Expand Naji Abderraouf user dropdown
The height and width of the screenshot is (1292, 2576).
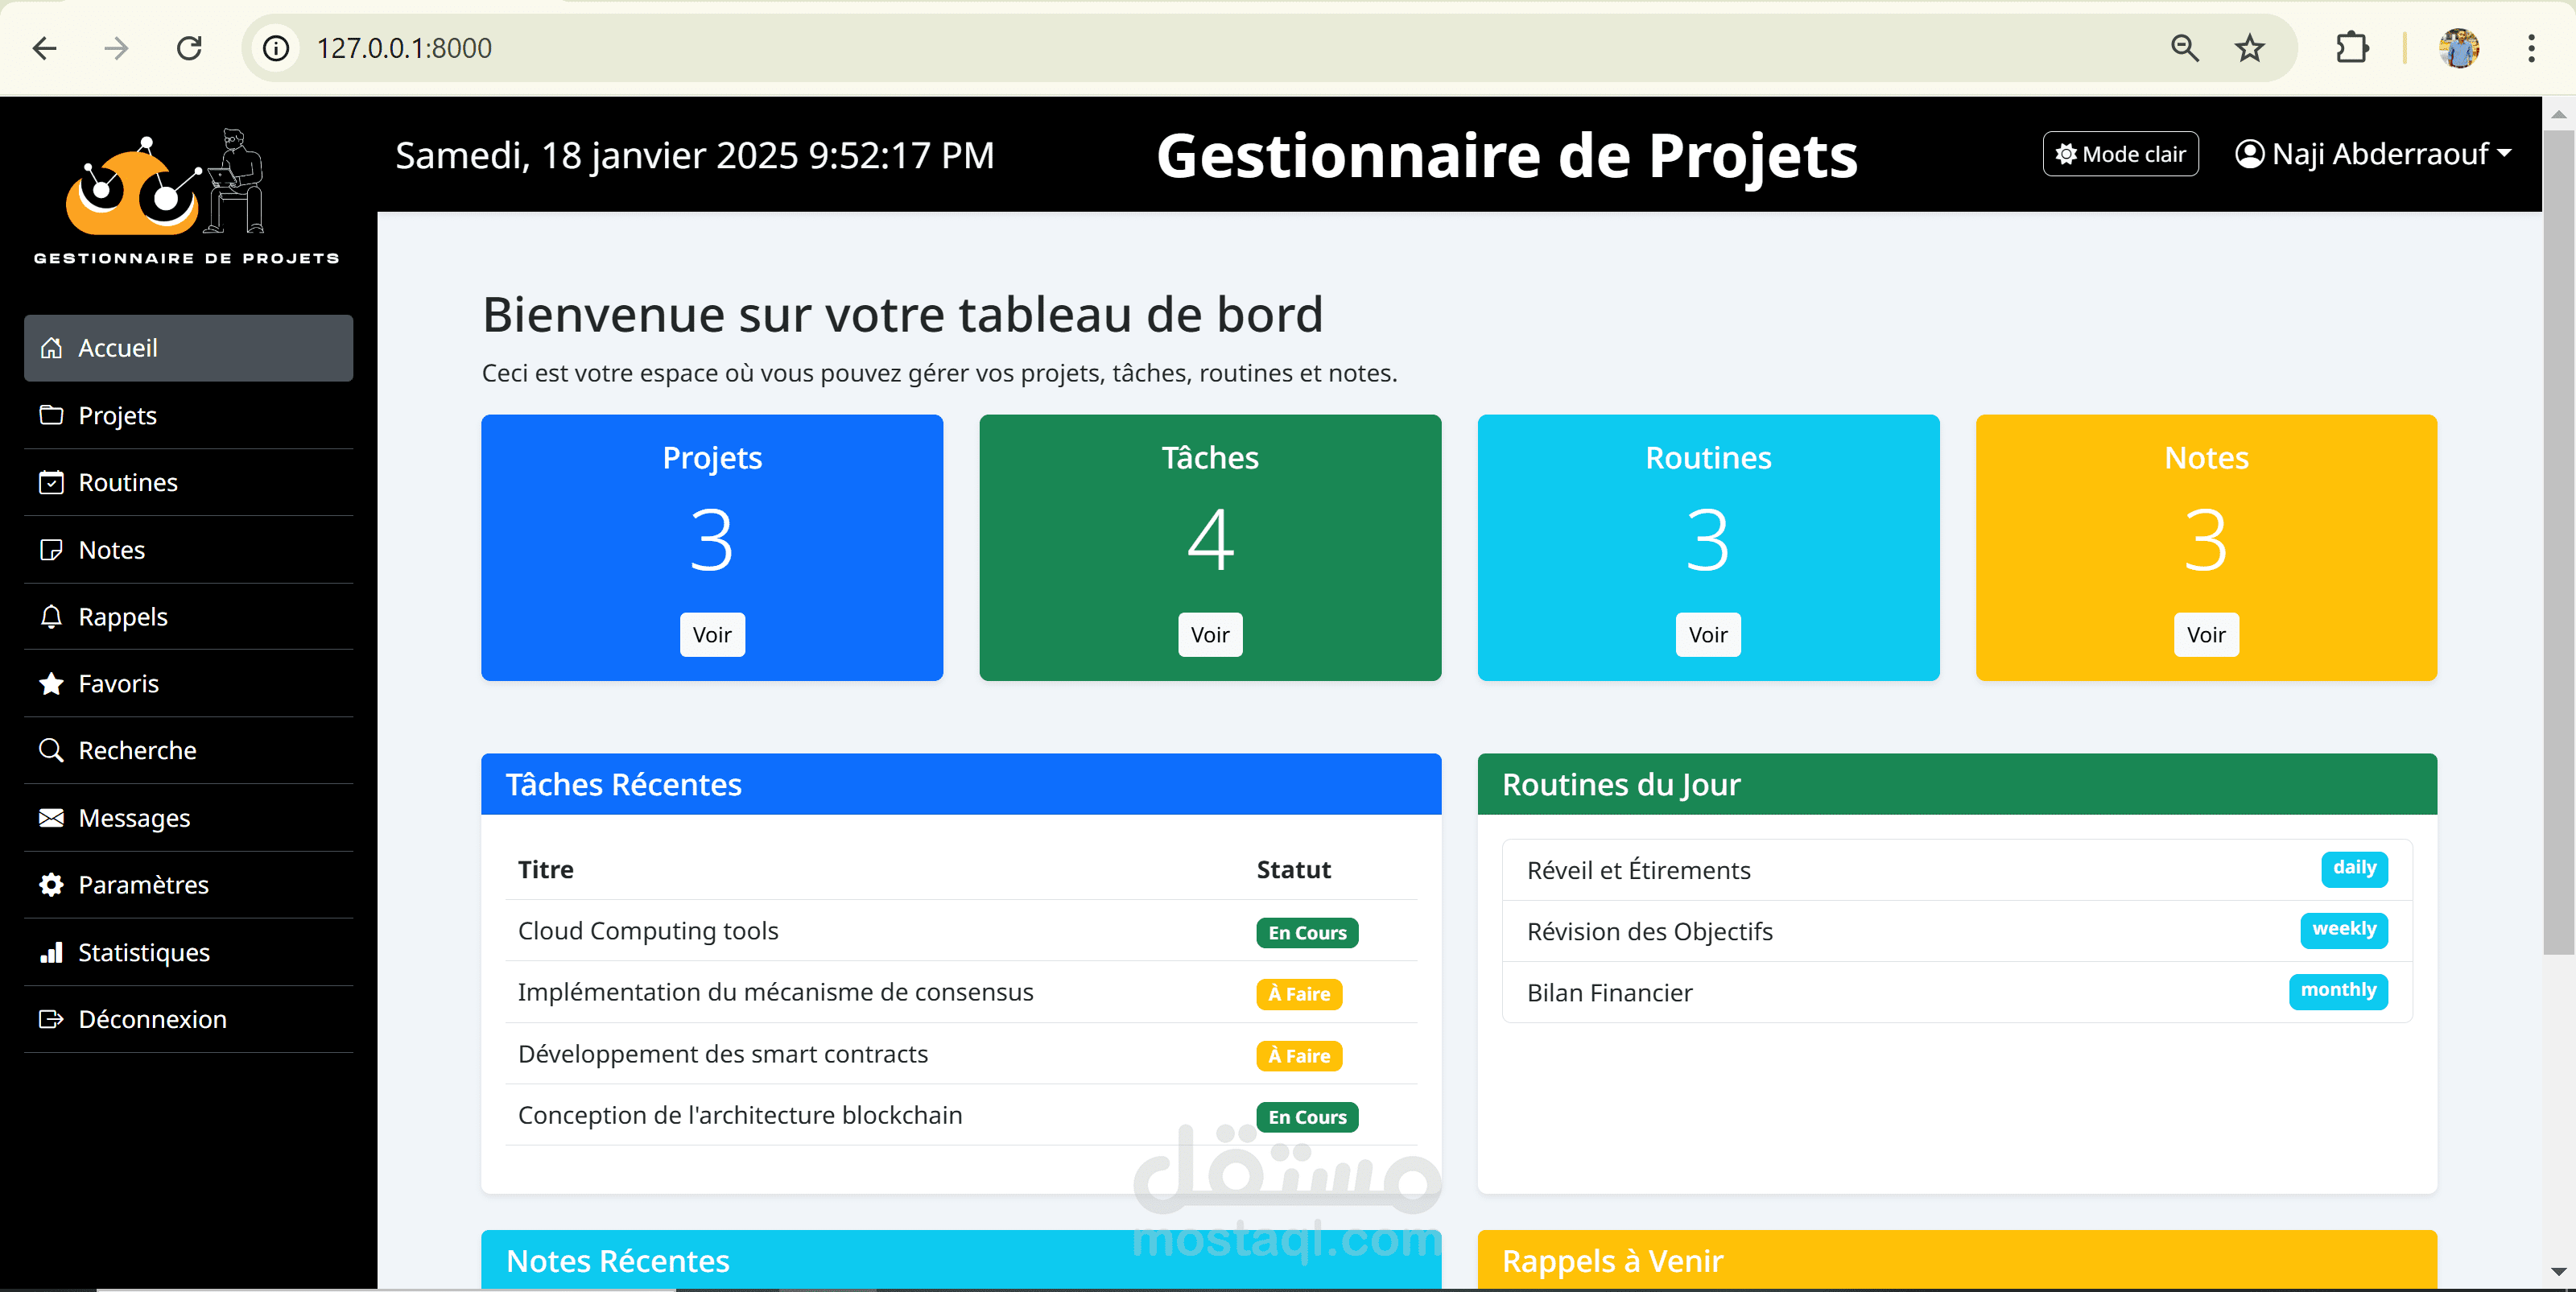tap(2373, 154)
